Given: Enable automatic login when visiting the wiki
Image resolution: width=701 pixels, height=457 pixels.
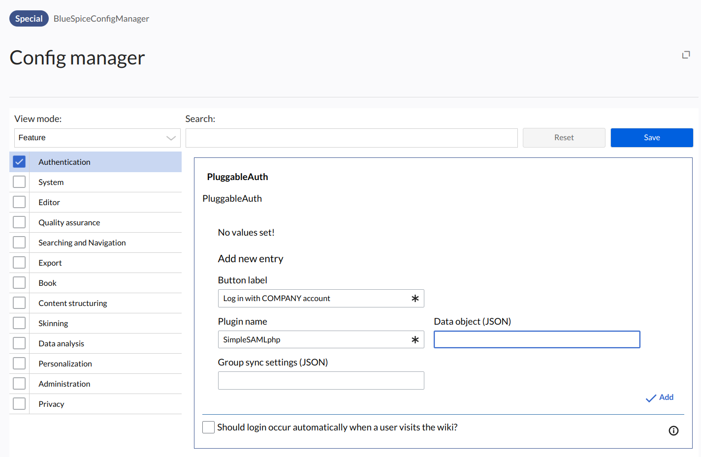Looking at the screenshot, I should (209, 427).
